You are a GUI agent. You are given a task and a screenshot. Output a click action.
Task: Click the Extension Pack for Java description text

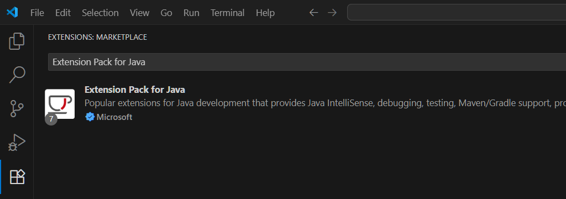click(325, 103)
